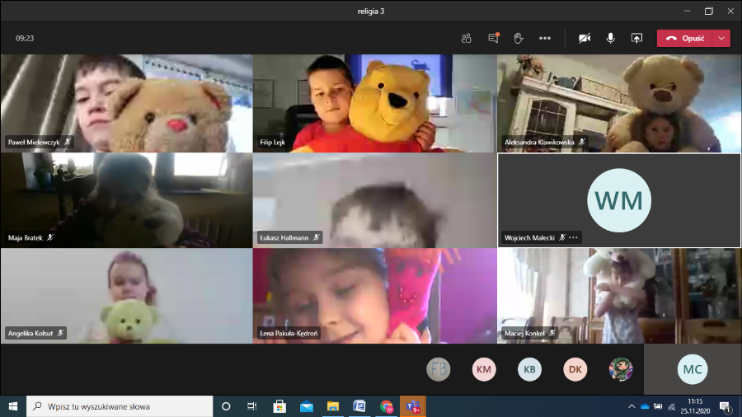Select Filip Lejk's video tile
Viewport: 742px width, 417px height.
(x=373, y=103)
